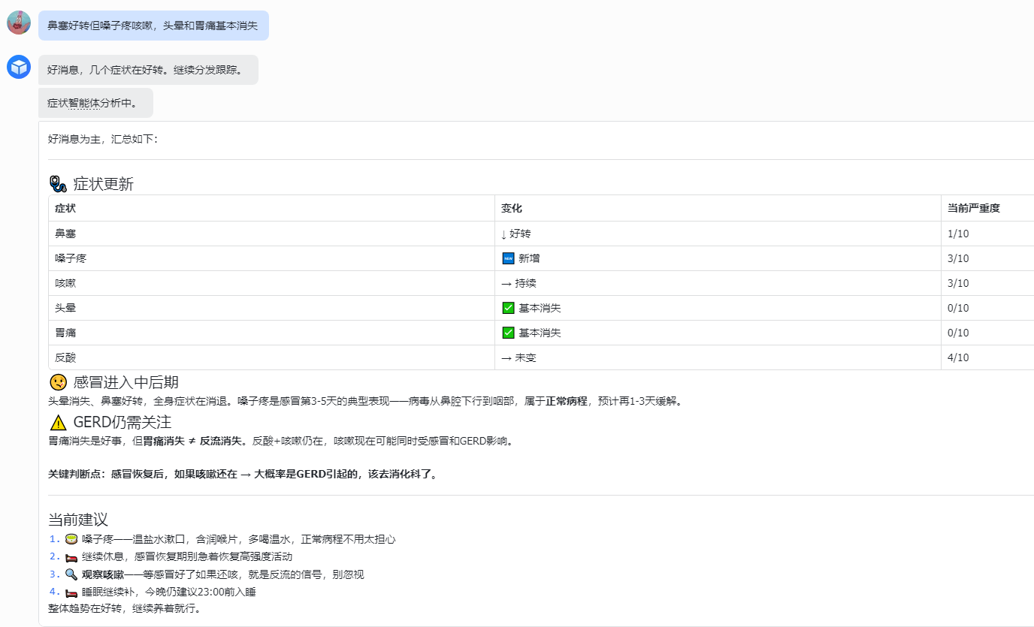Click the blue cube assistant avatar
Viewport: 1034px width, 627px height.
[x=19, y=67]
